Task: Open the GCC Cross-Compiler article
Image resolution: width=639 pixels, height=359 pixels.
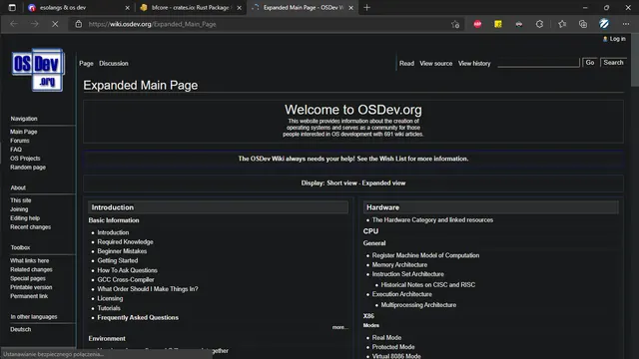Action: tap(126, 280)
